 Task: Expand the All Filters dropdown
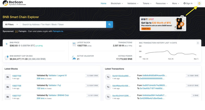click(x=11, y=25)
